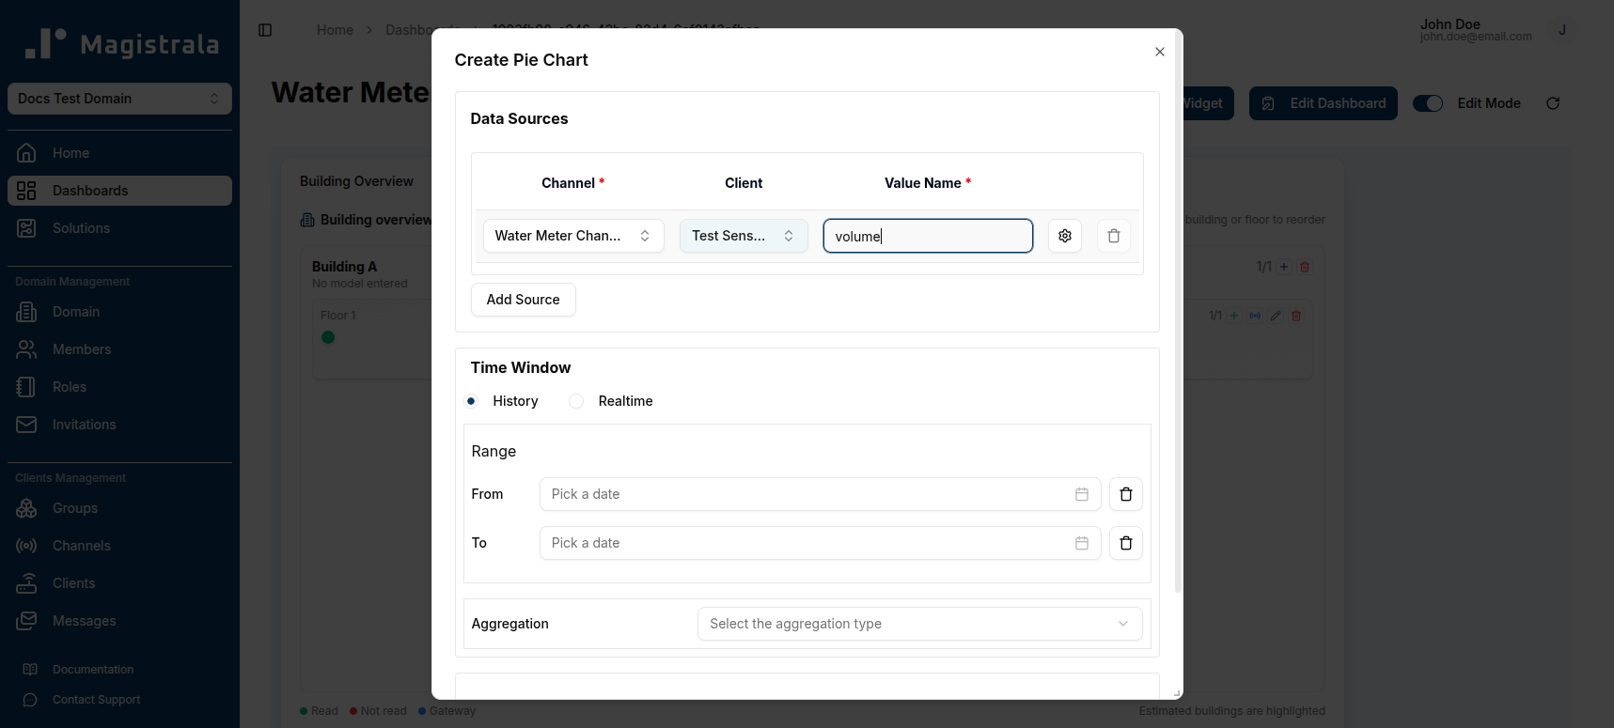Click the Home sidebar icon
Screen dimensions: 1614x728
tap(26, 153)
